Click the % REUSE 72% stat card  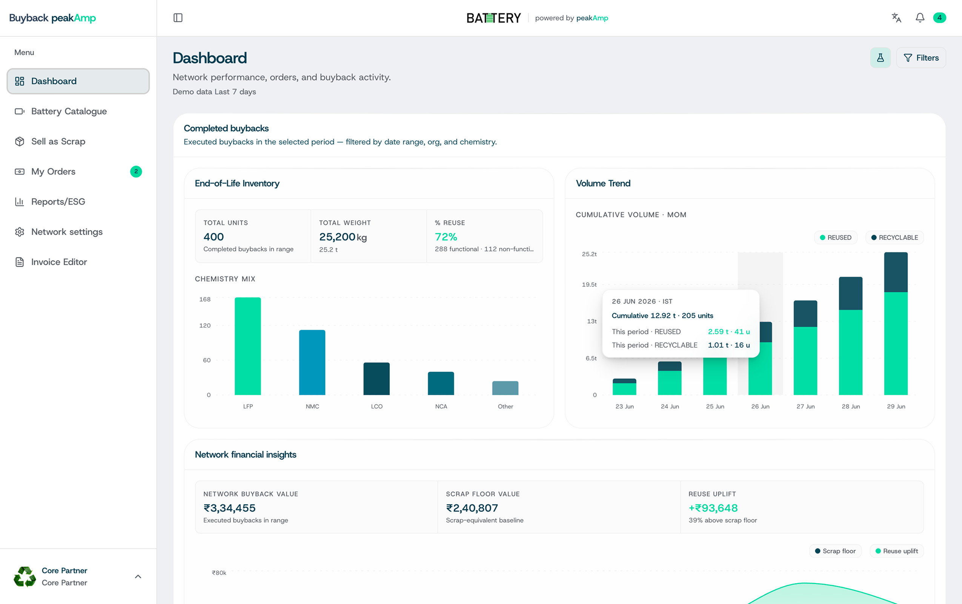[x=485, y=236]
